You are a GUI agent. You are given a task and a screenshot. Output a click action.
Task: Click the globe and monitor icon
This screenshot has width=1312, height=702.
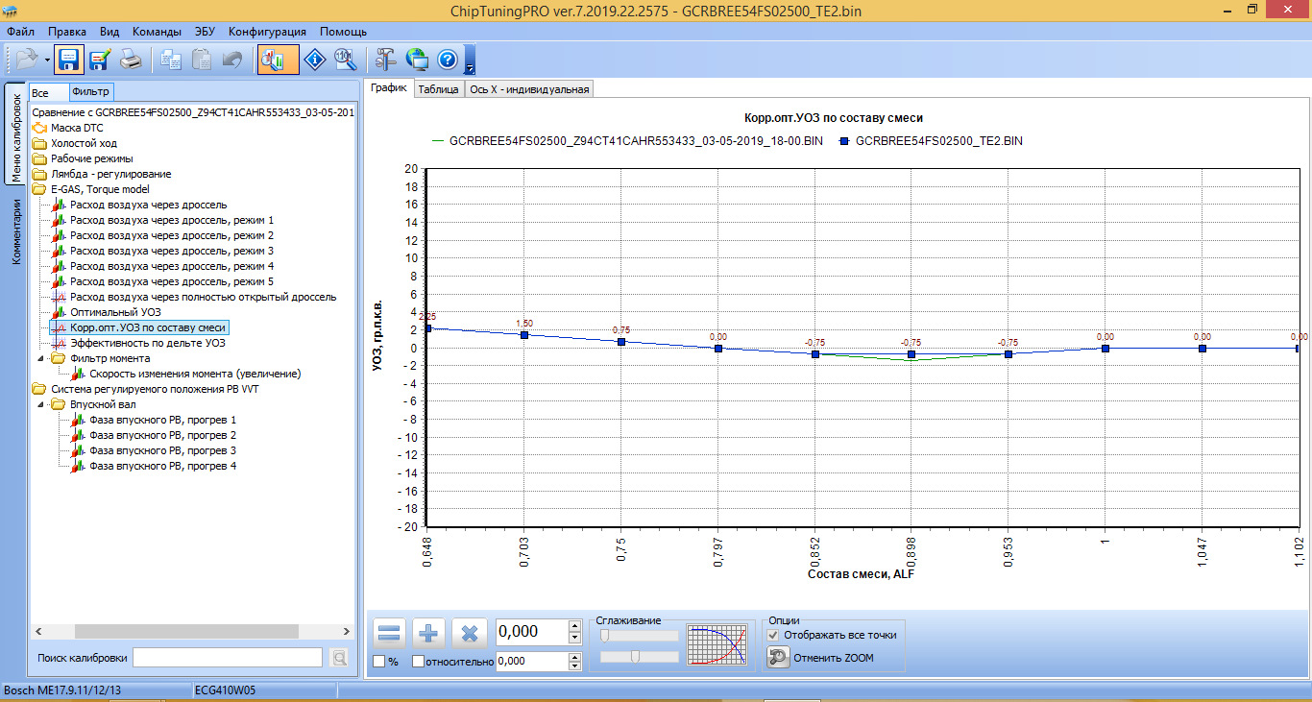(417, 60)
